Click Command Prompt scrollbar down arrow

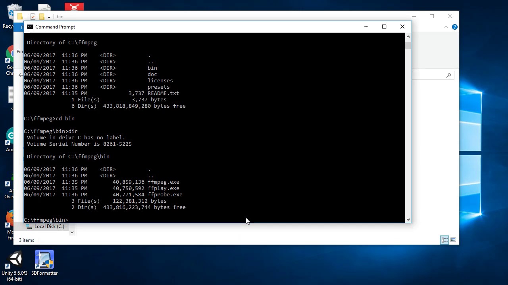[408, 220]
